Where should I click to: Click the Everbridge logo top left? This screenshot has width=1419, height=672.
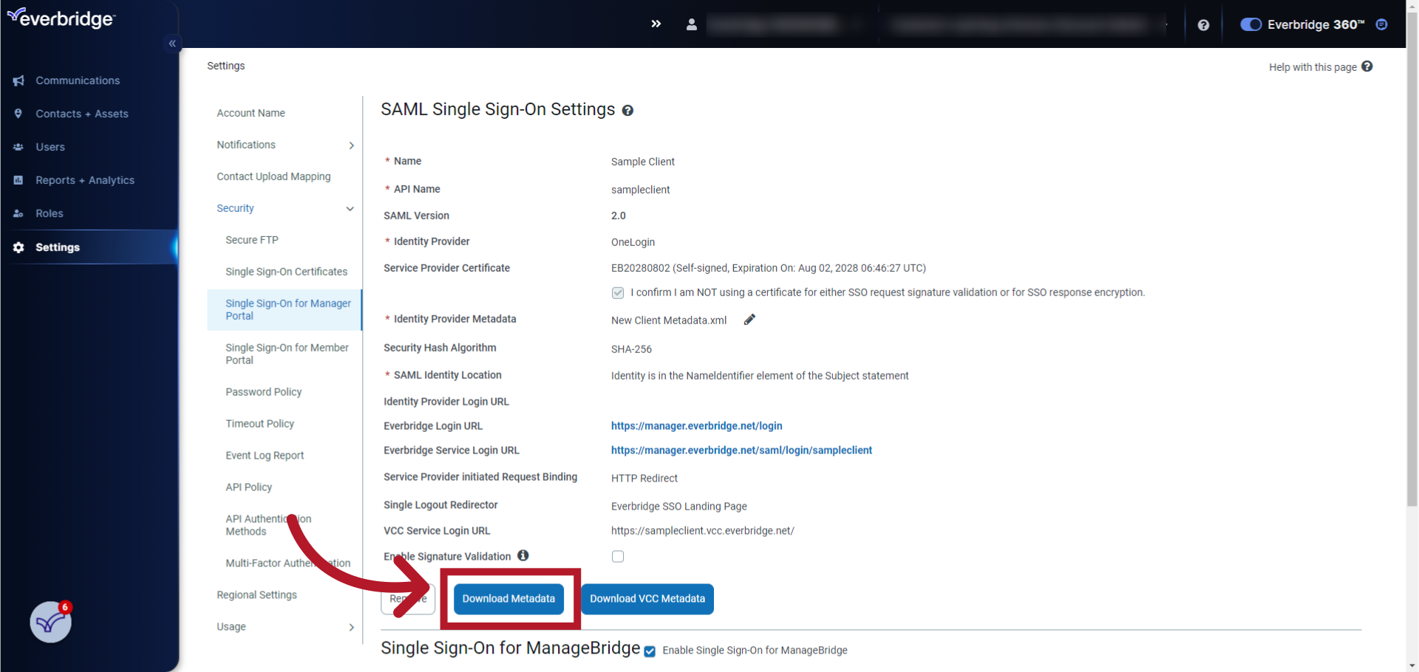point(61,18)
